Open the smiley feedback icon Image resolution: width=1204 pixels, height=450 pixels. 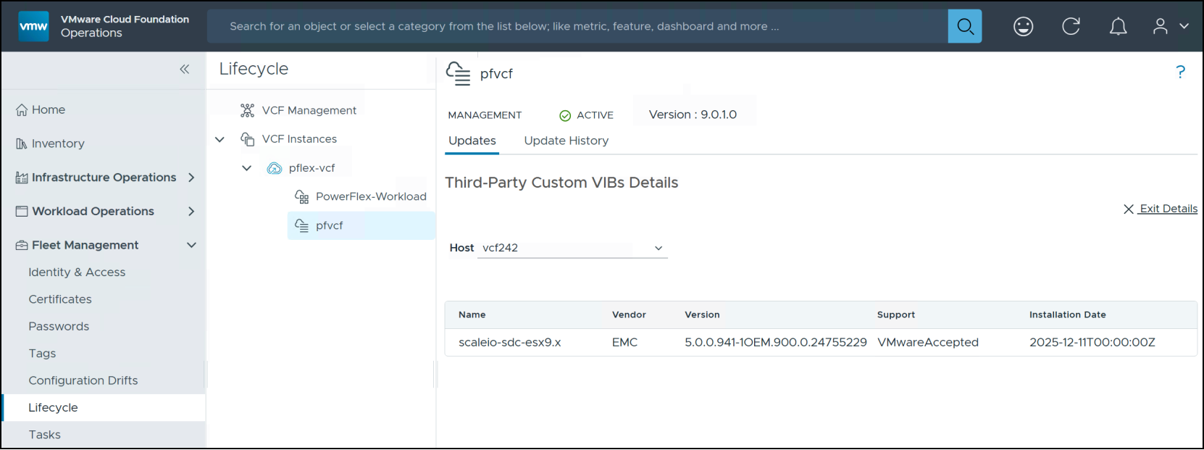click(x=1023, y=27)
